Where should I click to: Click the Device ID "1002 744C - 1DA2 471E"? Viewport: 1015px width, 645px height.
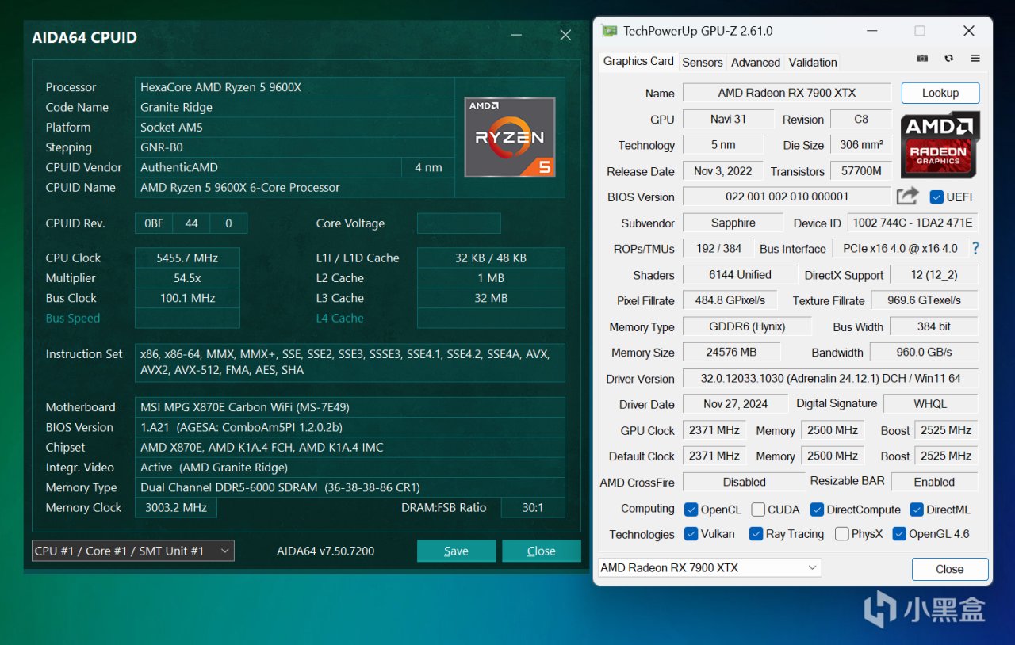[x=913, y=223]
